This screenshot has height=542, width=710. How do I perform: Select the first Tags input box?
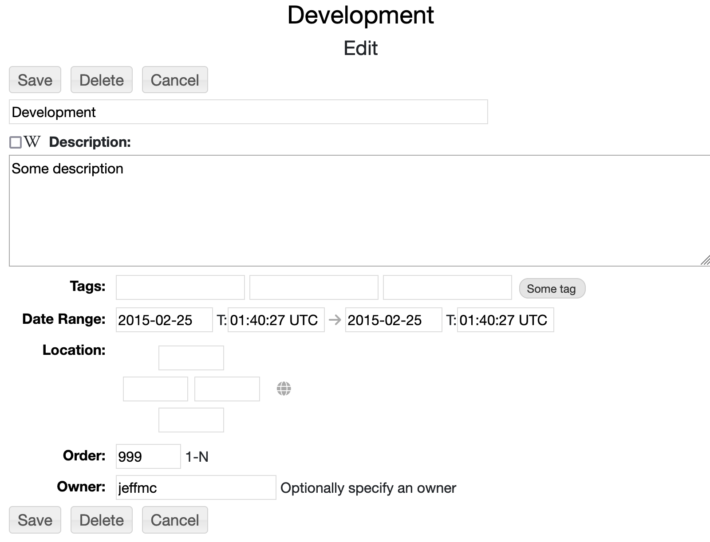(x=180, y=287)
